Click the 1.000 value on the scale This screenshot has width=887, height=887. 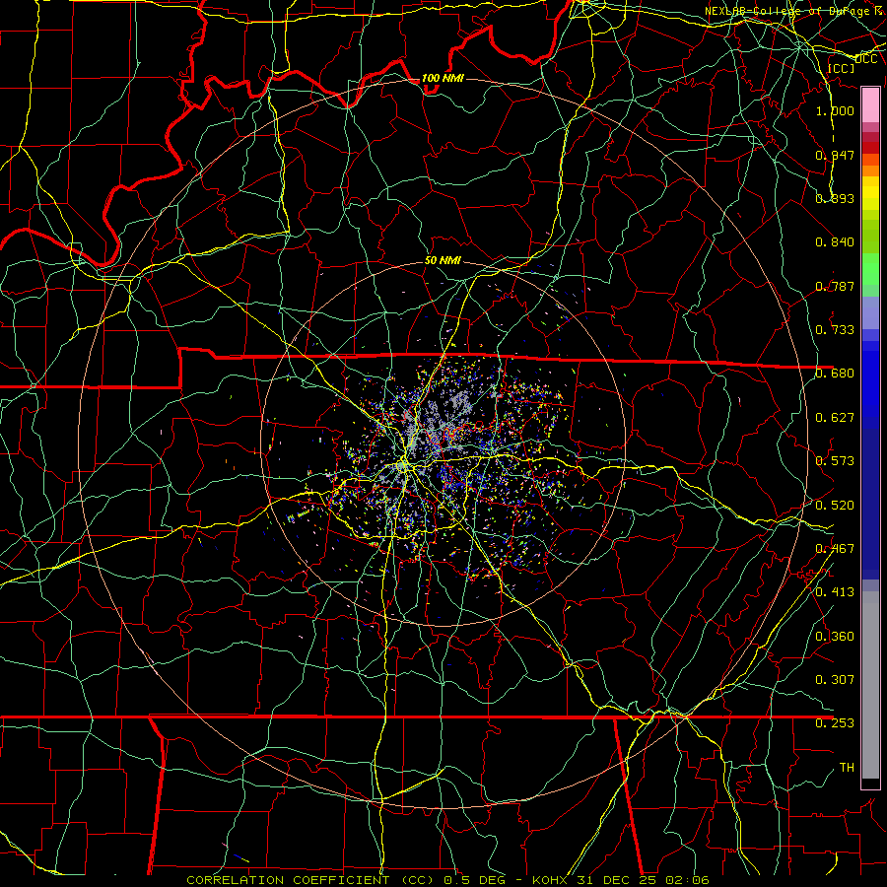tap(835, 110)
